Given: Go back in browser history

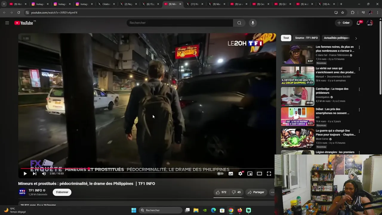Looking at the screenshot, I should pos(4,13).
